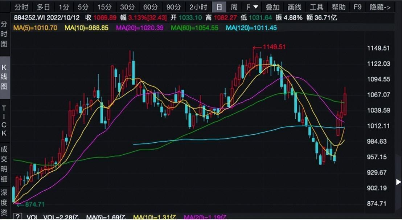The height and width of the screenshot is (220, 402).
Task: Switch to the 周 weekly period tab
Action: click(x=234, y=7)
